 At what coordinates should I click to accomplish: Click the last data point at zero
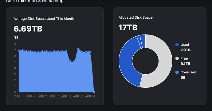click(x=94, y=92)
